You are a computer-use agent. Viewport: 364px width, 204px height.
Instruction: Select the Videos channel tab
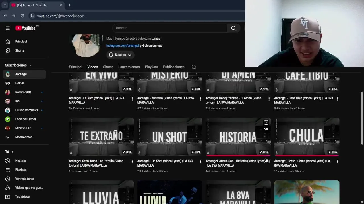point(92,67)
